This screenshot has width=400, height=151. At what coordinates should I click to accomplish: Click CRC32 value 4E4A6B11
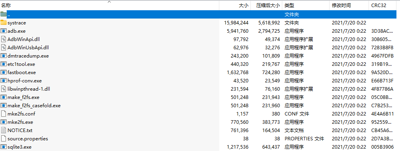point(382,114)
